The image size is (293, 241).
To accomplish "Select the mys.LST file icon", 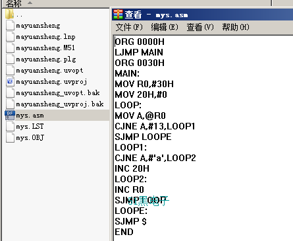I will 10,127.
